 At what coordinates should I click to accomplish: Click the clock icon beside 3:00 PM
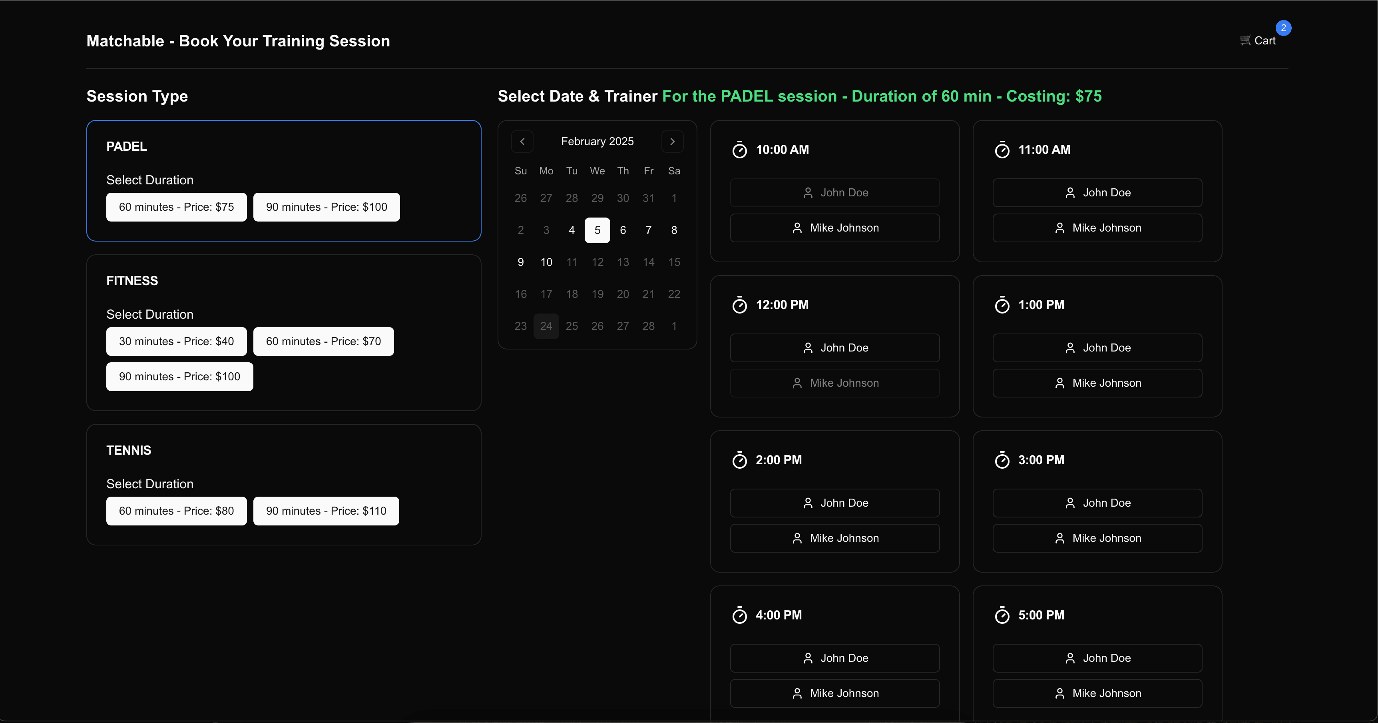pyautogui.click(x=1002, y=460)
